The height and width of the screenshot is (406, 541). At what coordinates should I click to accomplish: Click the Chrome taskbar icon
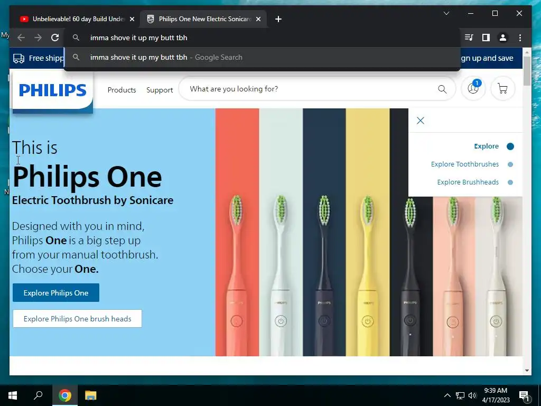pos(65,395)
